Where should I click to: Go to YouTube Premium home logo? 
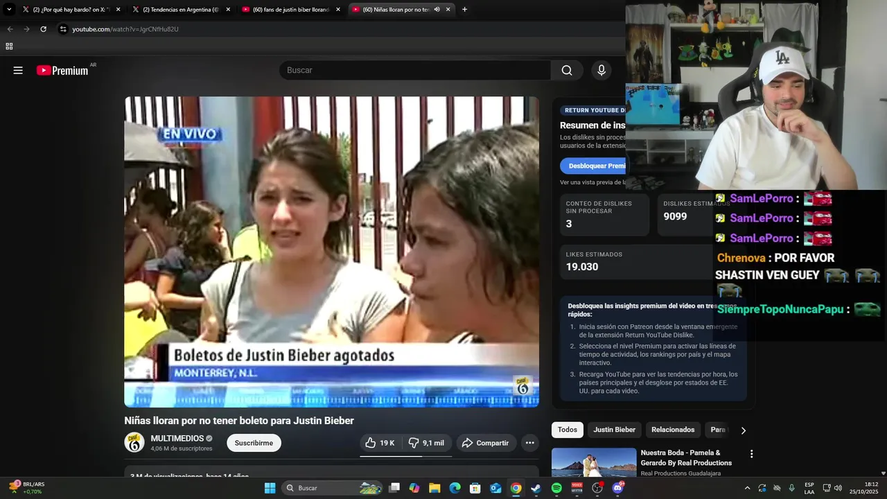coord(62,70)
